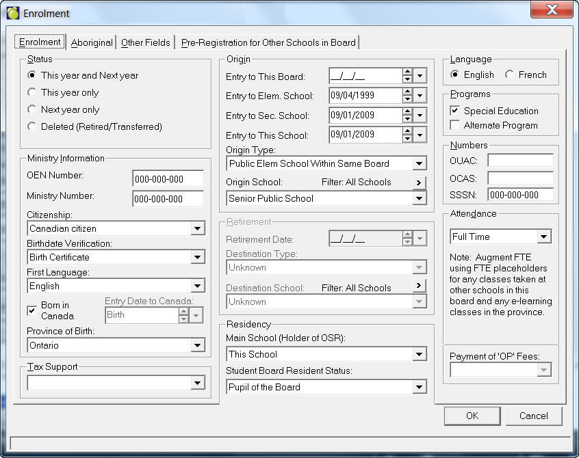Uncheck the Special Education checkbox
579x458 pixels.
(x=455, y=111)
